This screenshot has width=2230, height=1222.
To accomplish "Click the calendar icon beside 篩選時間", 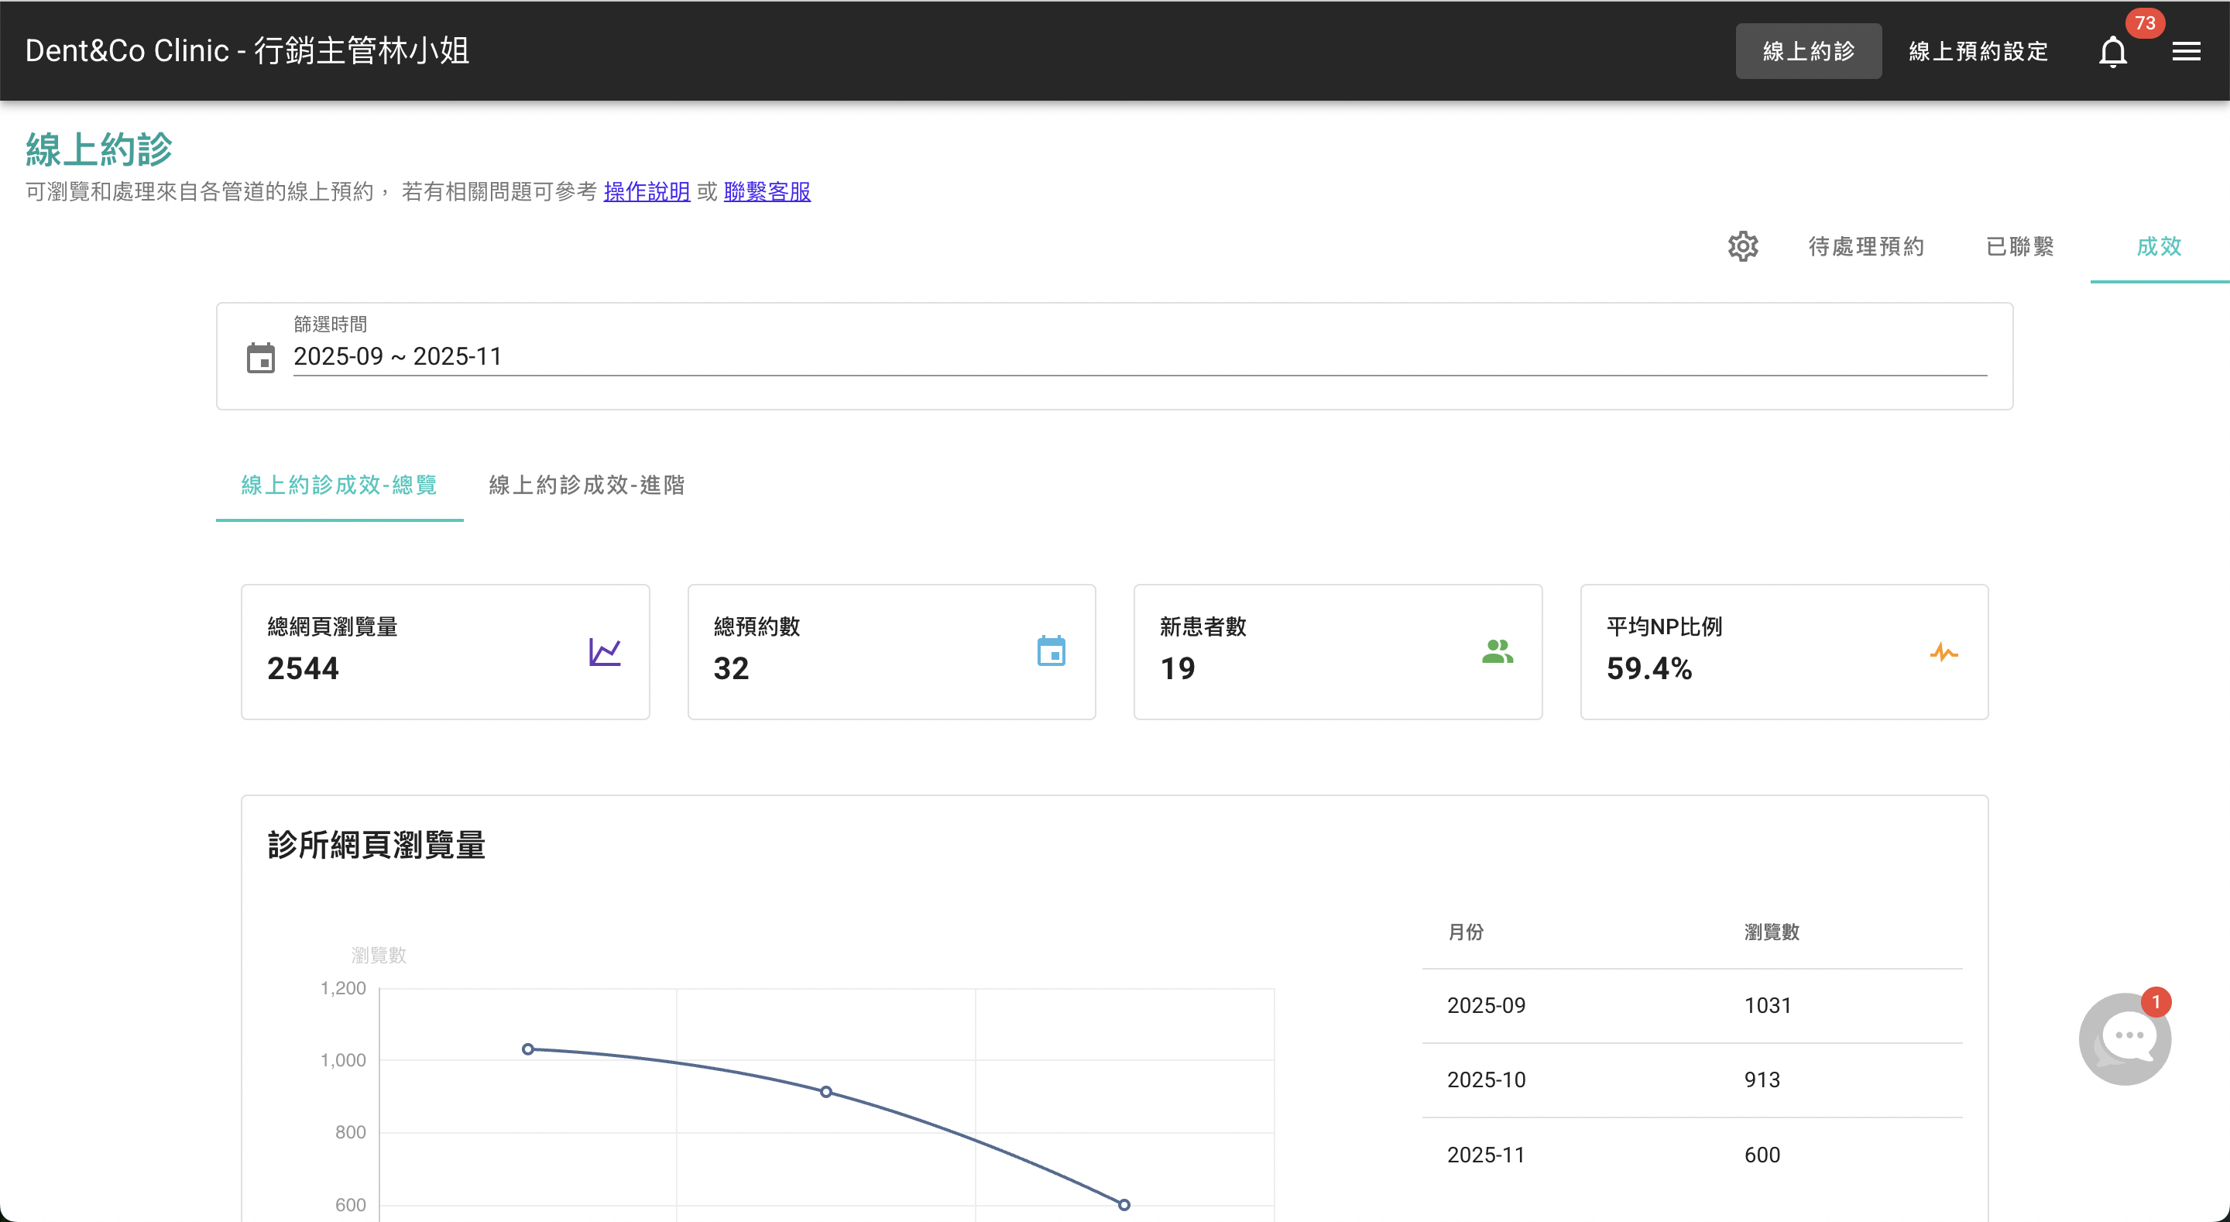I will [x=261, y=358].
